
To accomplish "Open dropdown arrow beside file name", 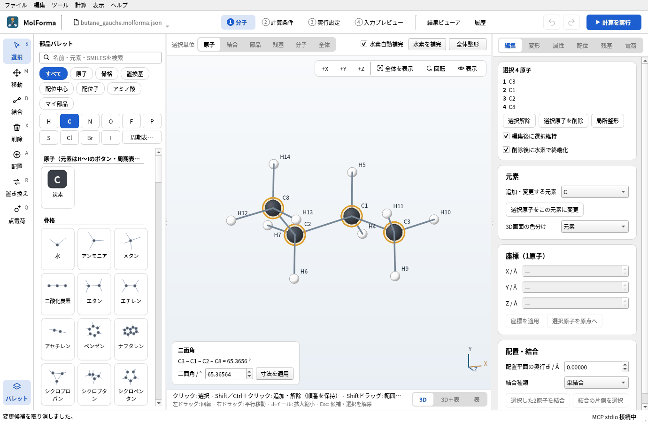I will 168,26.
